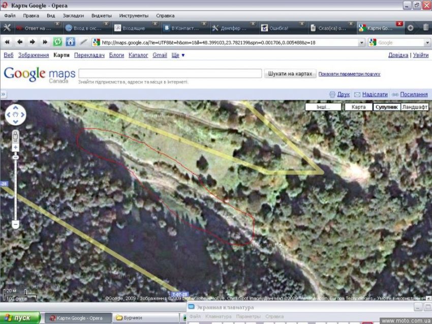Viewport: 432px width, 324px height.
Task: Expand the collapsed left side panel
Action: click(x=4, y=94)
